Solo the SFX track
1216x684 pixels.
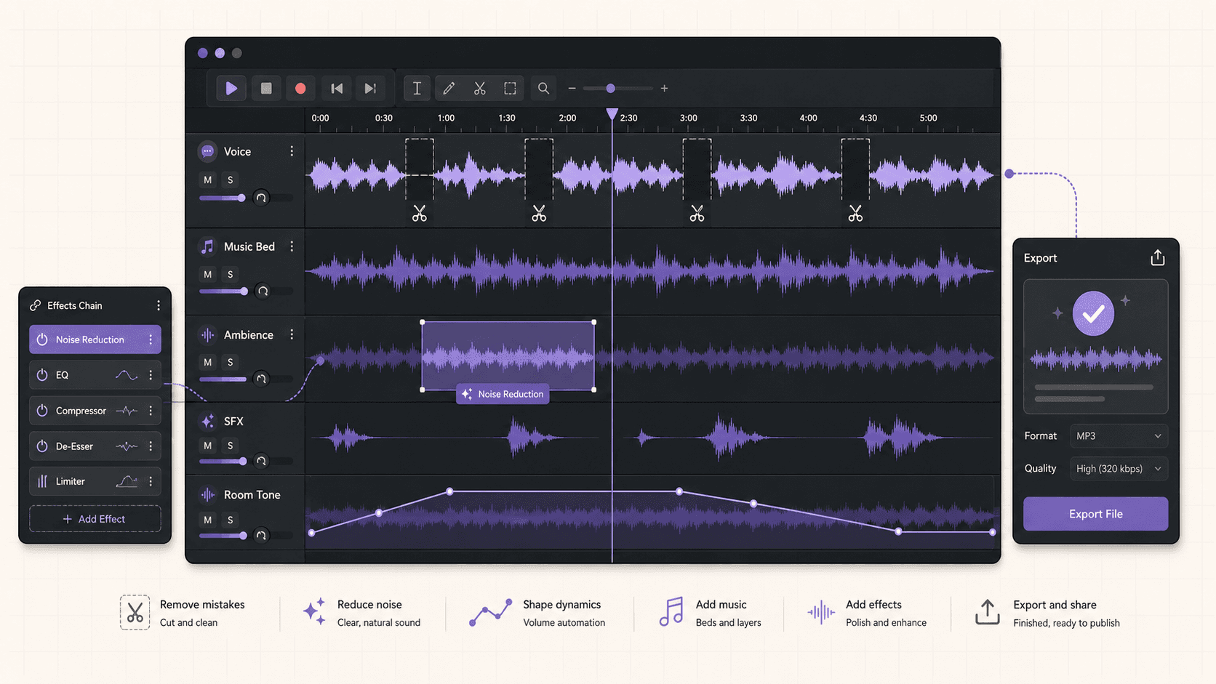[x=231, y=446]
